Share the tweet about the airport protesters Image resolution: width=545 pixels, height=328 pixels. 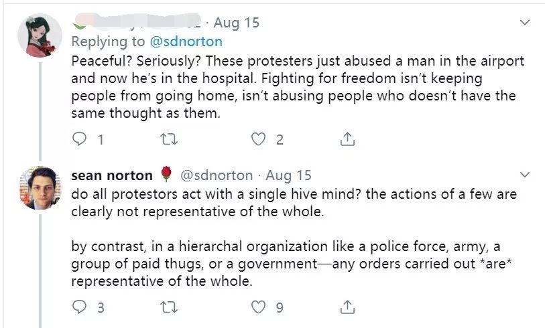tap(347, 139)
